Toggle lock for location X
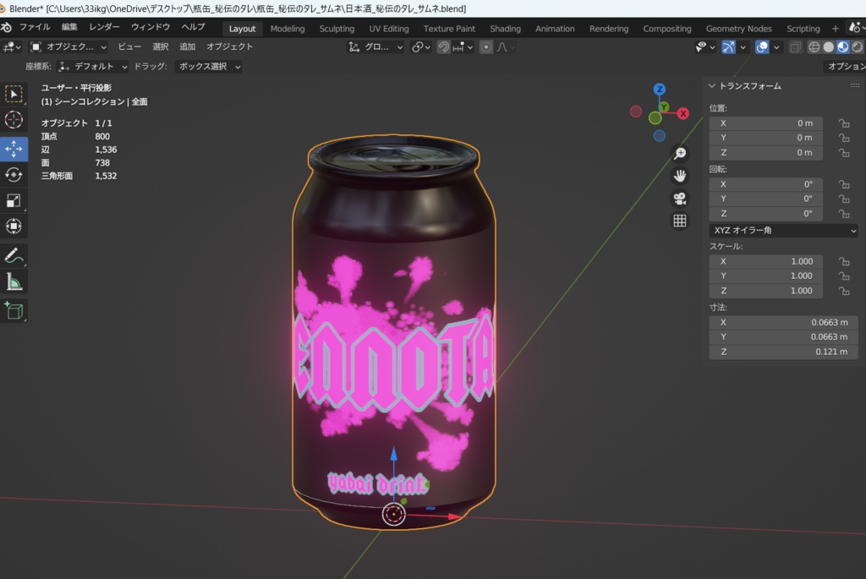Image resolution: width=866 pixels, height=579 pixels. [844, 123]
